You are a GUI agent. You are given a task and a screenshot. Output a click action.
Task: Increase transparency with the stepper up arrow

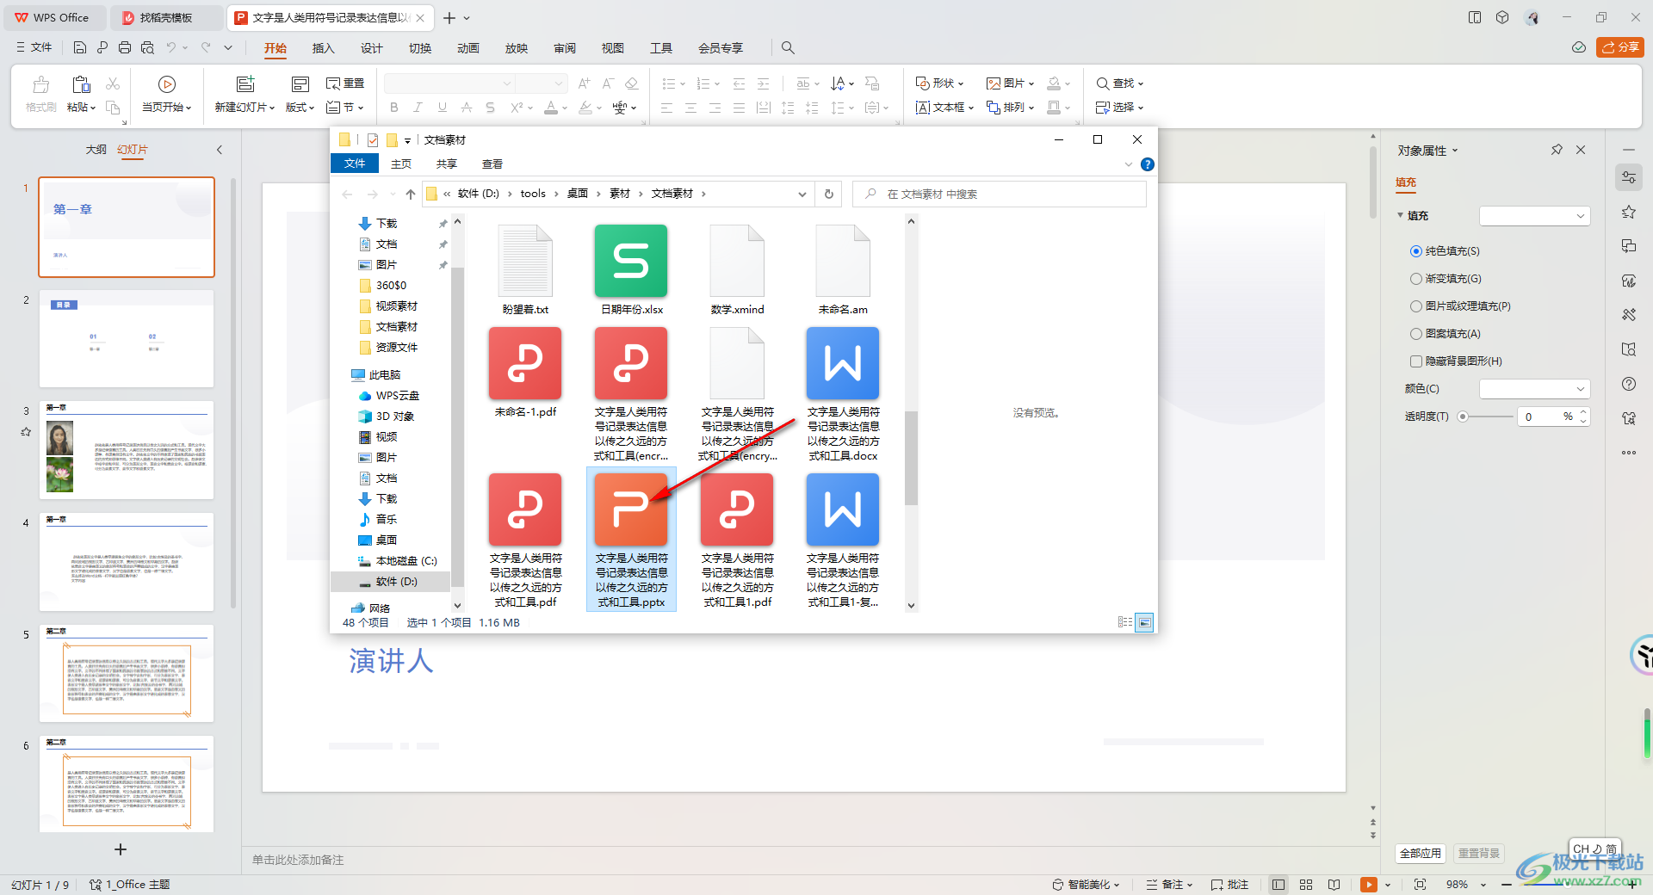pos(1583,412)
